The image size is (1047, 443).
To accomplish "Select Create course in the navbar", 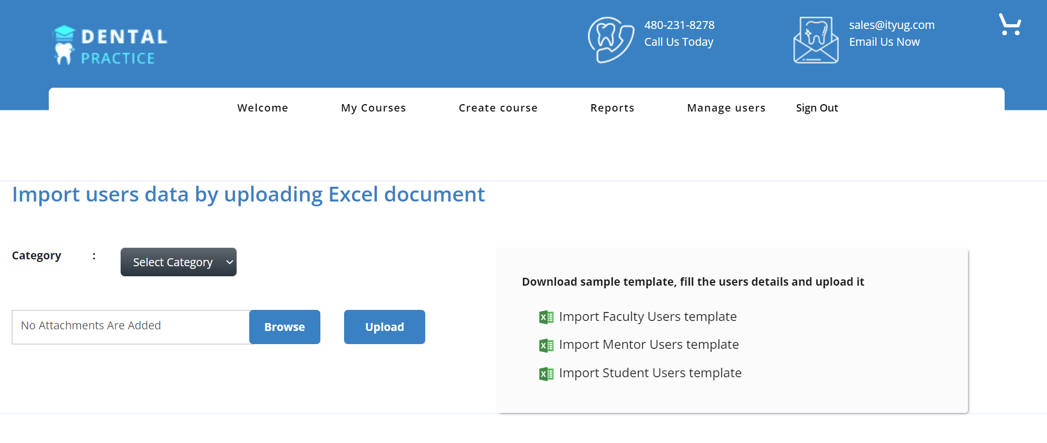I will pos(497,108).
